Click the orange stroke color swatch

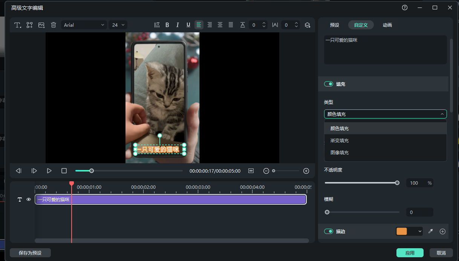(402, 231)
